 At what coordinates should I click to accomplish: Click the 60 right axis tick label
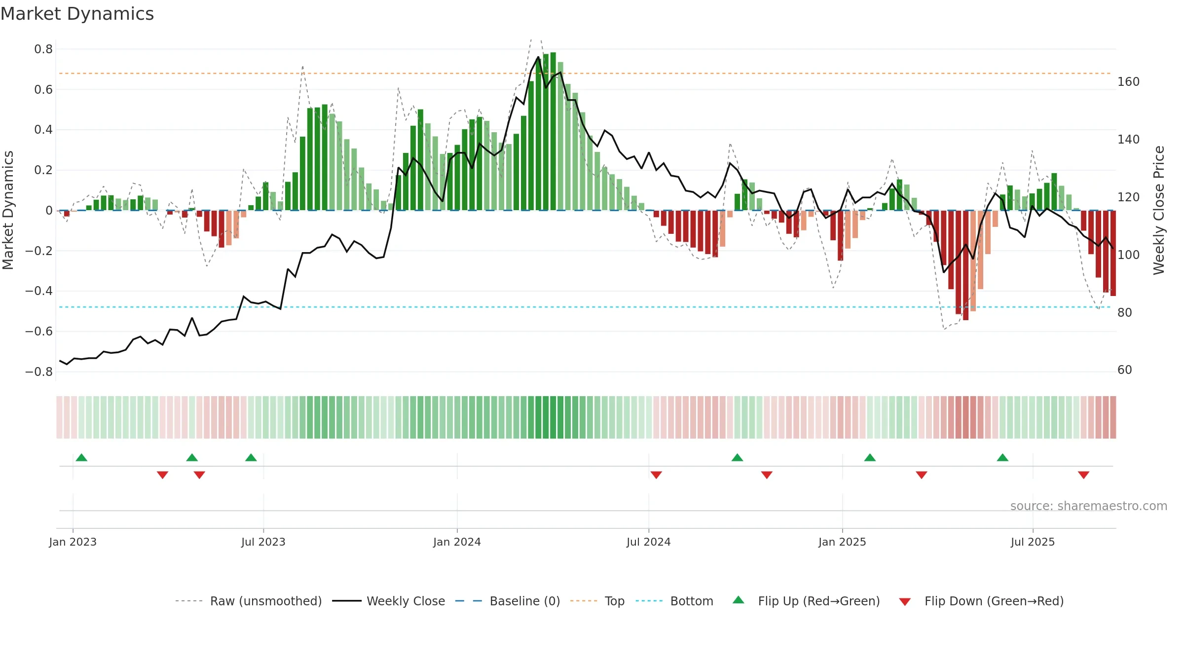point(1125,370)
